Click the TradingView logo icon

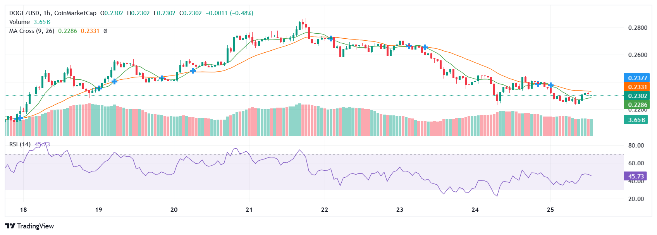tap(10, 226)
